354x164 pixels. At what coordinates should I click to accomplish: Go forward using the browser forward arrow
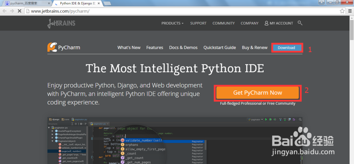[12, 11]
